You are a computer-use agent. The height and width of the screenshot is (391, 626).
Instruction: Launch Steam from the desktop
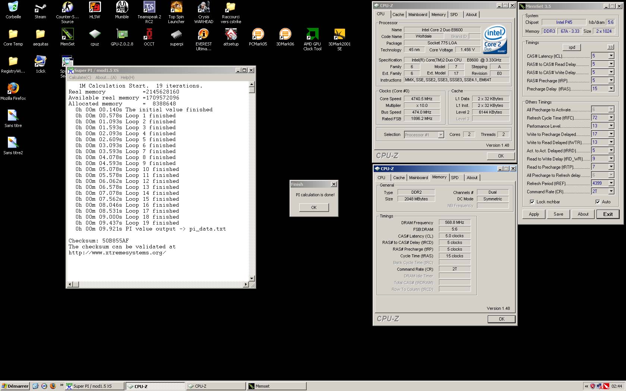click(x=40, y=10)
